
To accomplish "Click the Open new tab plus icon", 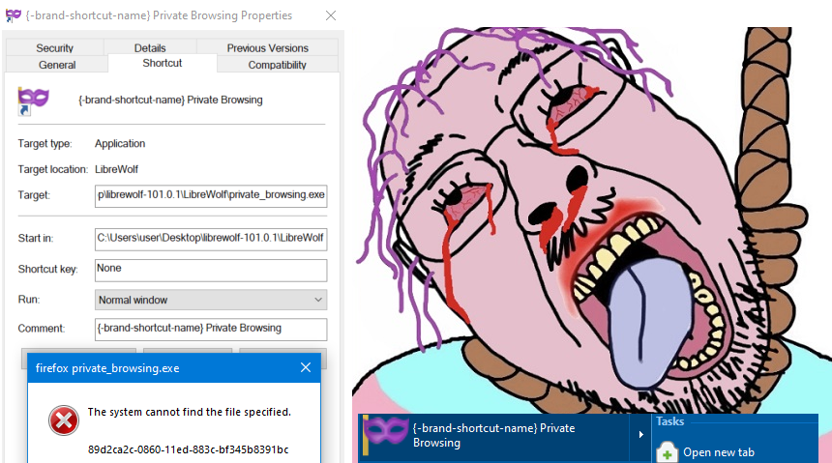I will point(667,452).
